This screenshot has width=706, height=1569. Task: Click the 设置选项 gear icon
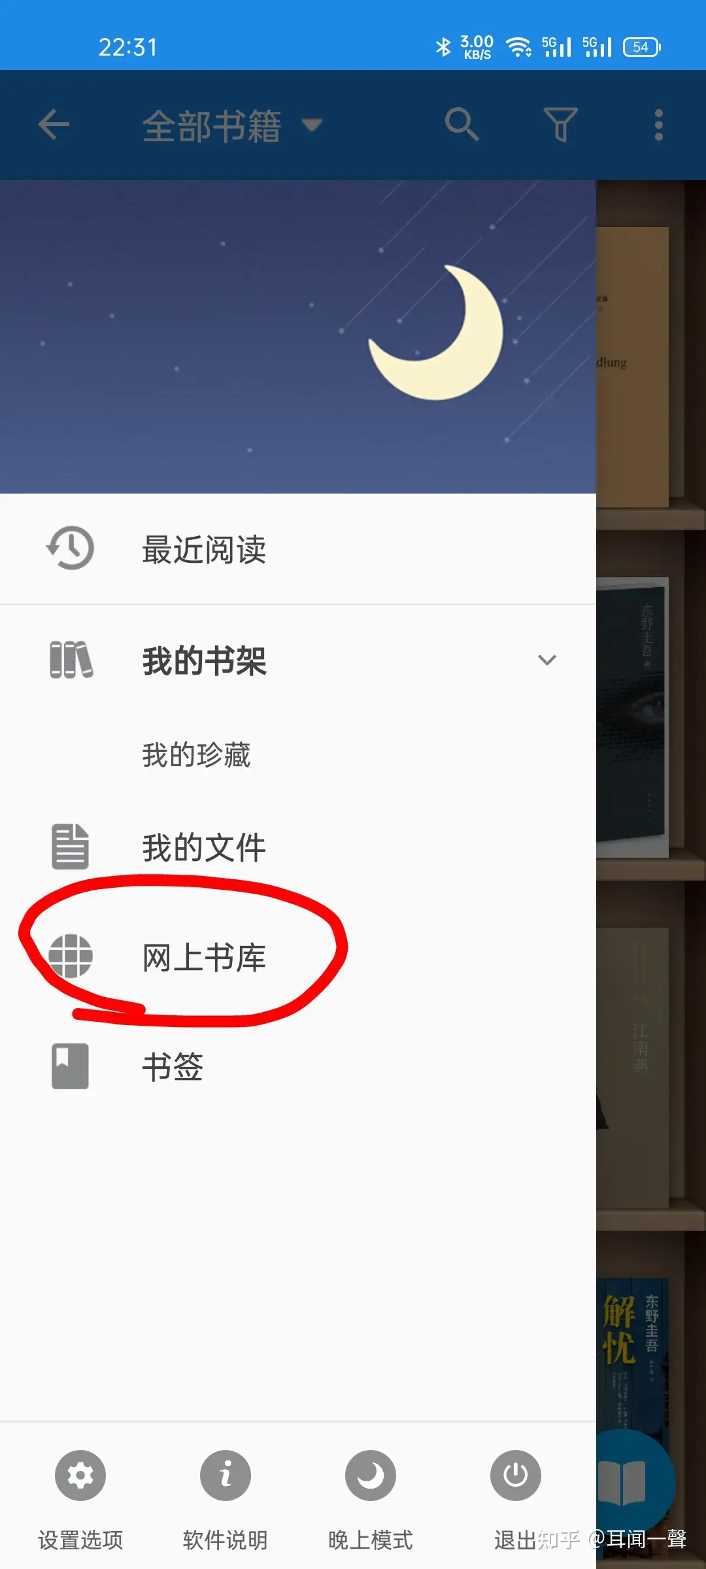tap(80, 1476)
